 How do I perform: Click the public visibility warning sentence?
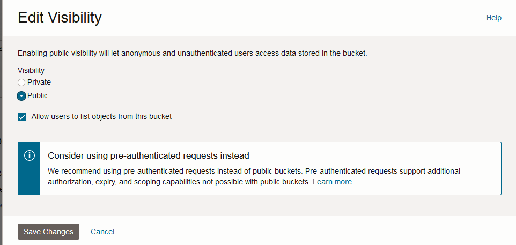(x=192, y=53)
